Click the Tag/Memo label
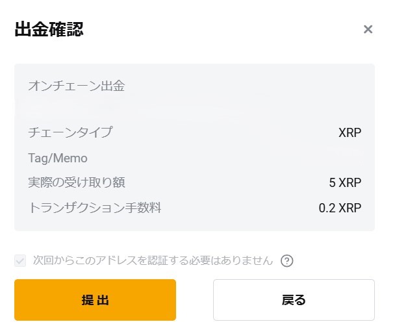Viewport: 395px width, 335px height. click(x=57, y=158)
